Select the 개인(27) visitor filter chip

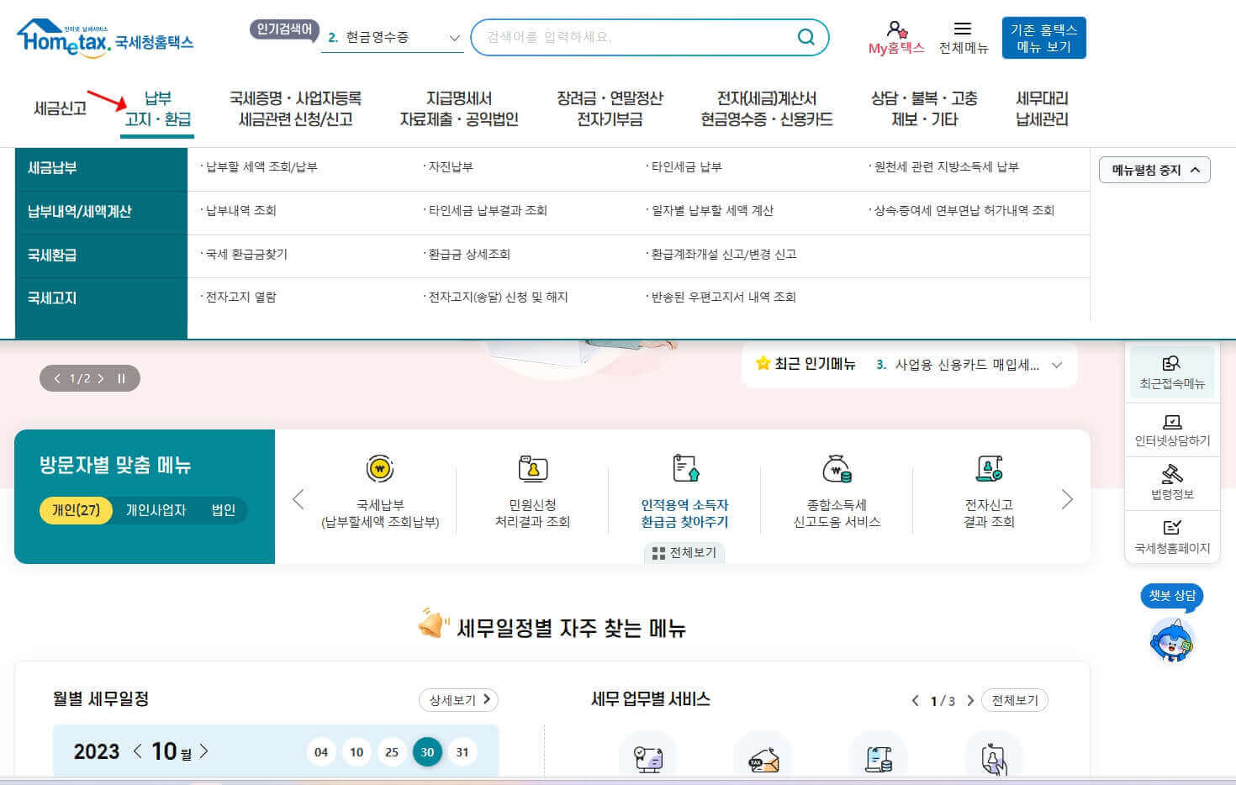76,510
